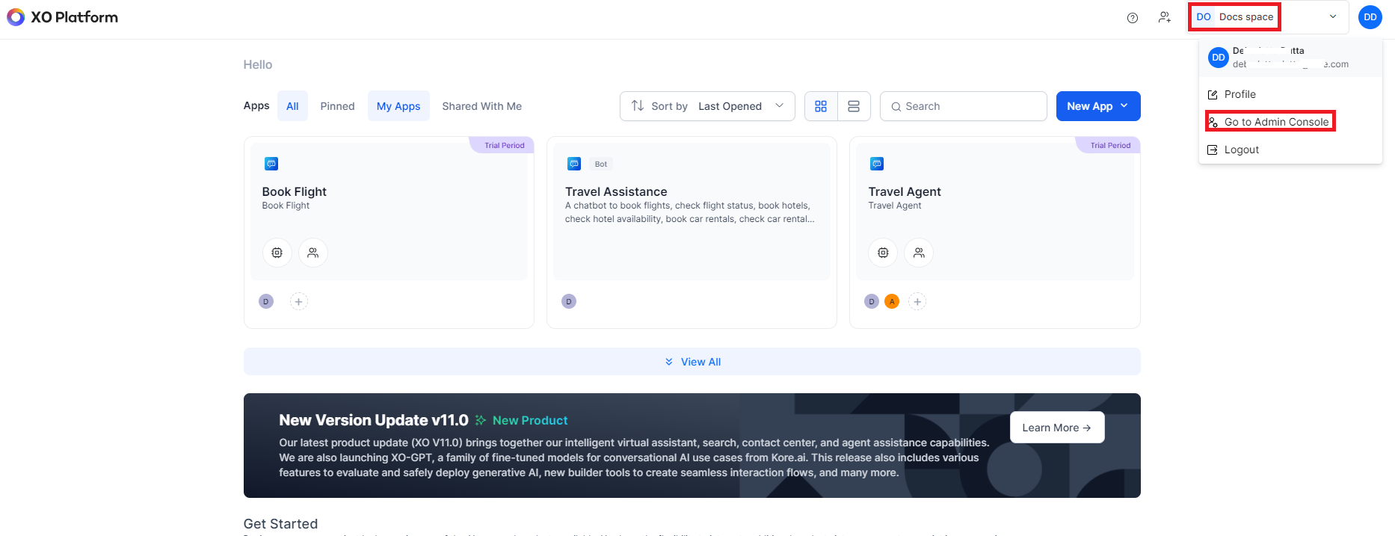Add collaborator to Book Flight with plus

(x=298, y=301)
